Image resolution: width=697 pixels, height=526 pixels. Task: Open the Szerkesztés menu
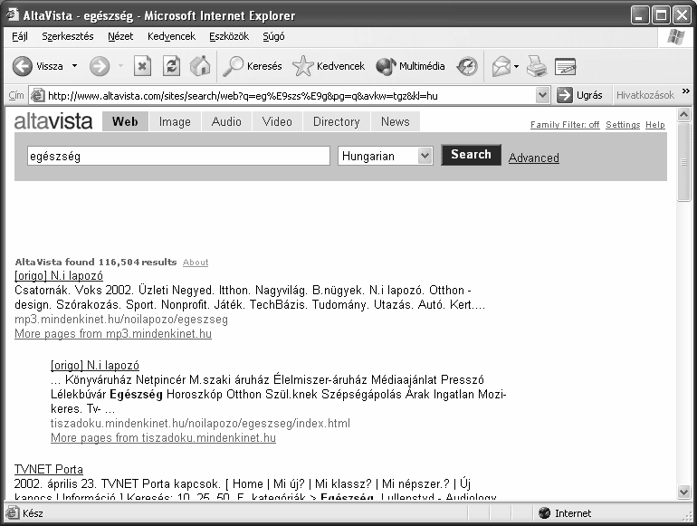click(x=68, y=36)
